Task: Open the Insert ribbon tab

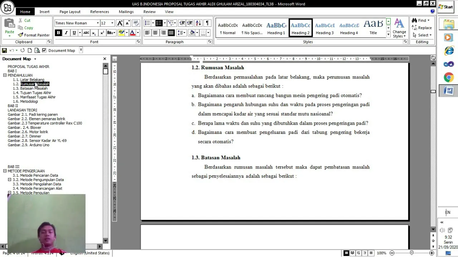Action: (44, 12)
